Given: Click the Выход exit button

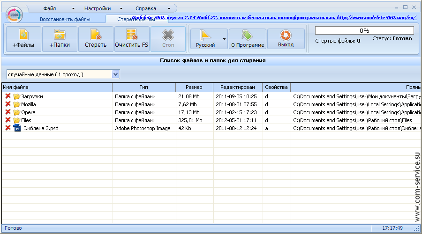Looking at the screenshot, I should pos(286,39).
